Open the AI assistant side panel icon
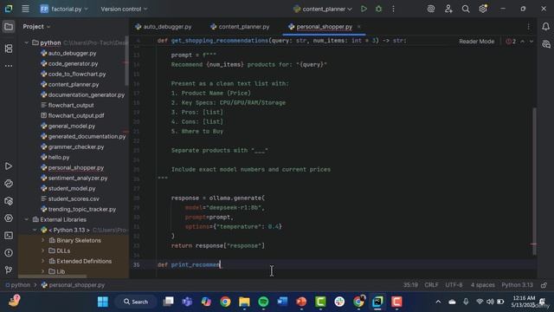This screenshot has width=554, height=312. coord(546,44)
